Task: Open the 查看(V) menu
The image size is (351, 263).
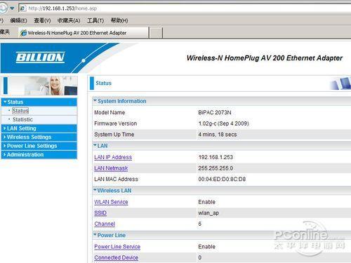Action: pyautogui.click(x=42, y=20)
